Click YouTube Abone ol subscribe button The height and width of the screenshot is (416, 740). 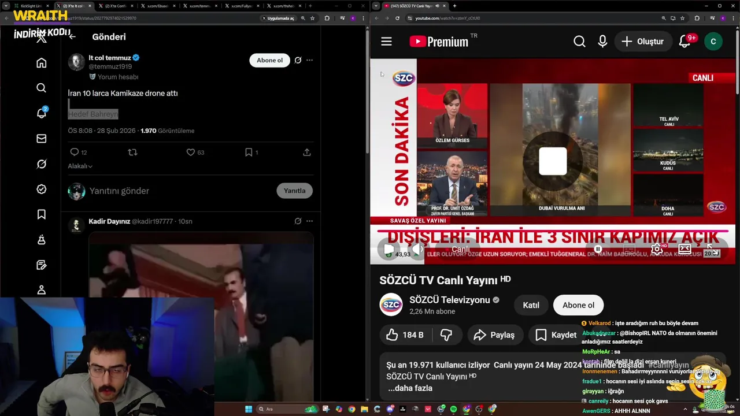578,305
